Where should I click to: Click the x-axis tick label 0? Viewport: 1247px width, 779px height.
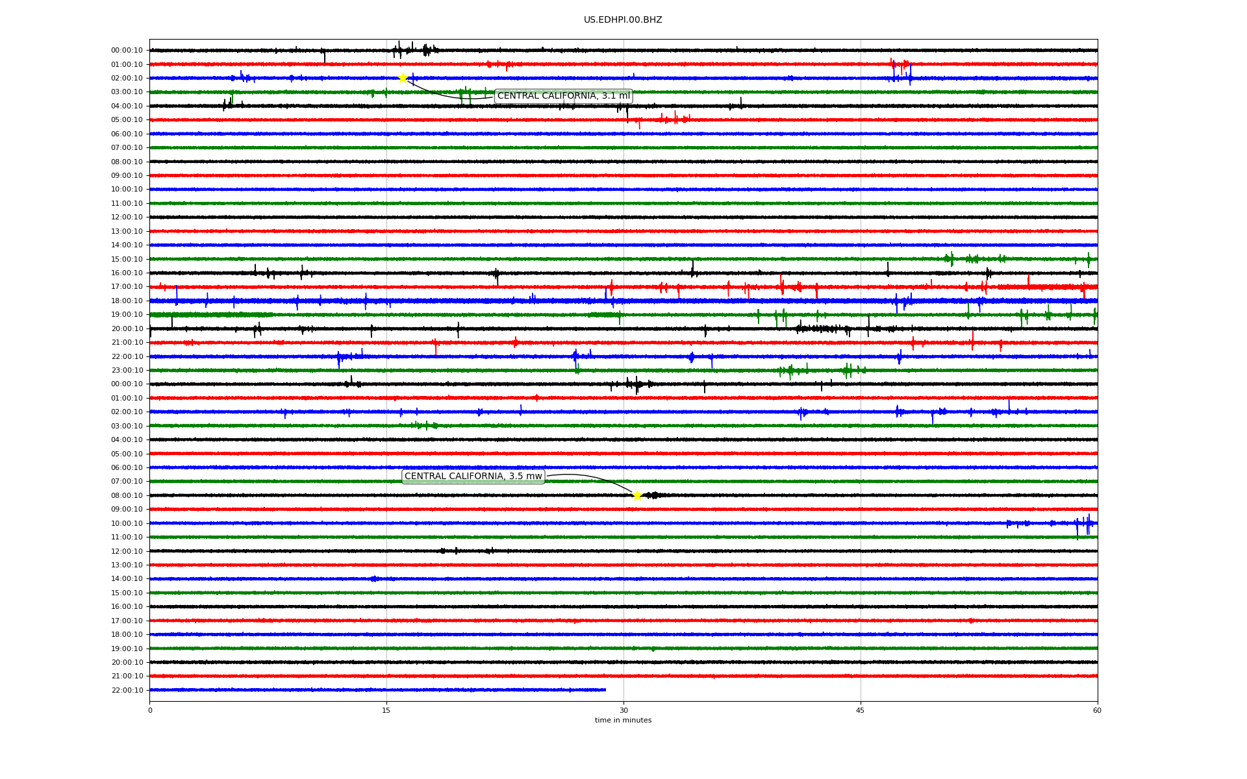150,710
